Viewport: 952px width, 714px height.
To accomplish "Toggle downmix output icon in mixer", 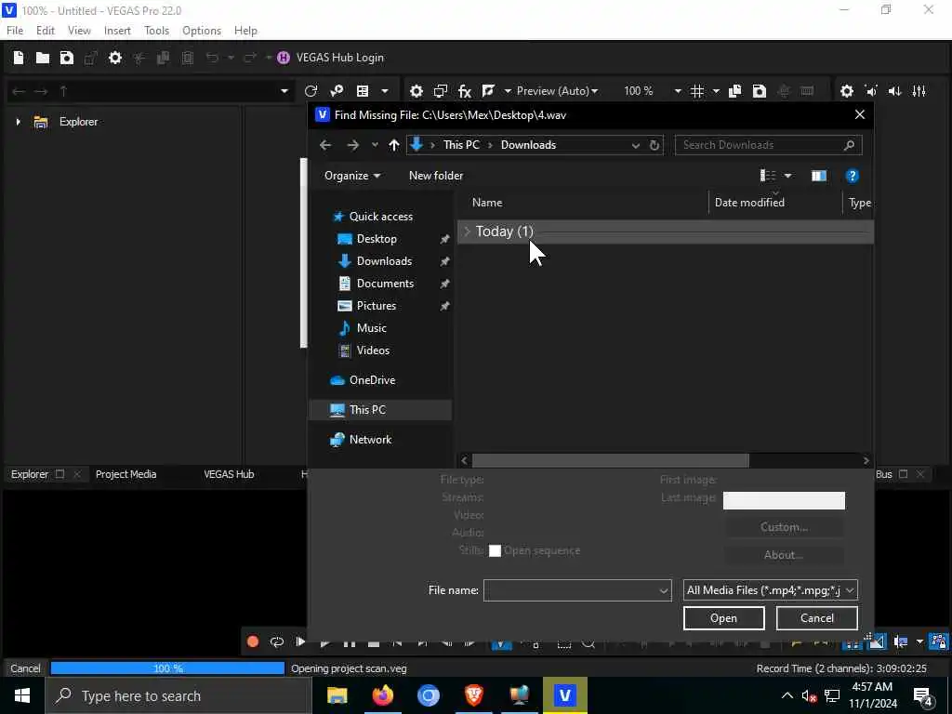I will [x=871, y=91].
